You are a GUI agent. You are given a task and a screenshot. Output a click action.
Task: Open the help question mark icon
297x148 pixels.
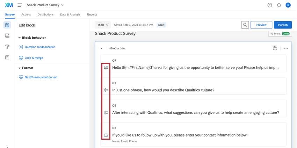(269, 5)
